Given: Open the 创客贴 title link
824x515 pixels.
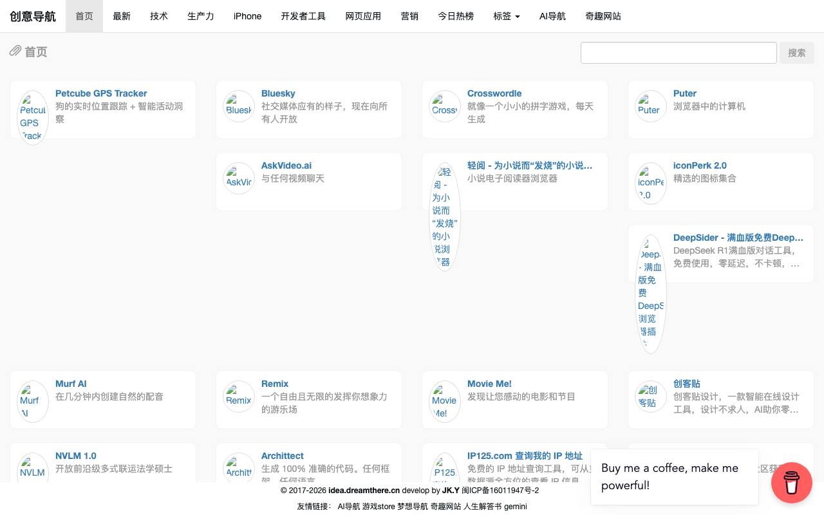Looking at the screenshot, I should [687, 384].
